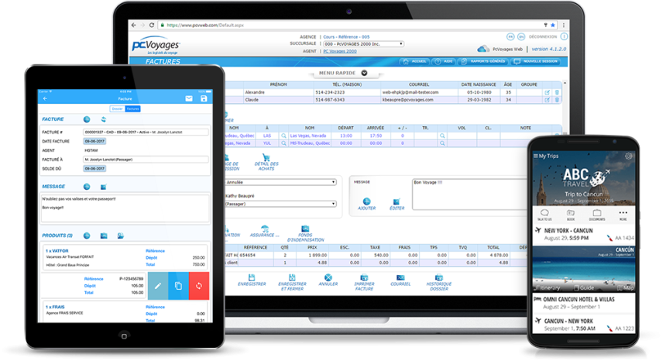Click the Enregistrer save icon
The image size is (666, 361).
(250, 277)
